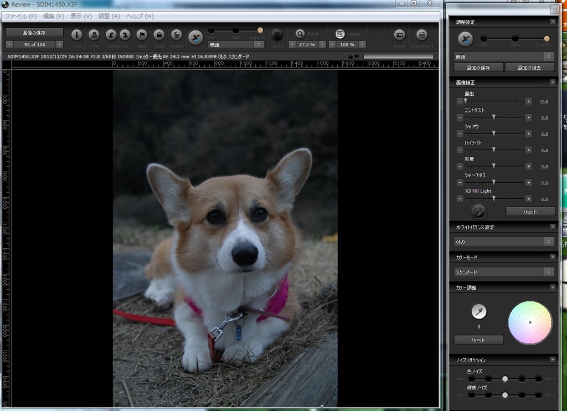Delete the current image using the trash icon

[x=177, y=35]
